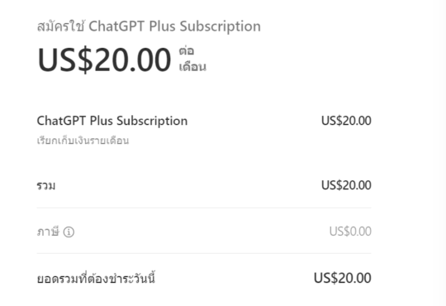Open the tax info icon beside ภาษี
Image resolution: width=446 pixels, height=306 pixels.
[69, 232]
